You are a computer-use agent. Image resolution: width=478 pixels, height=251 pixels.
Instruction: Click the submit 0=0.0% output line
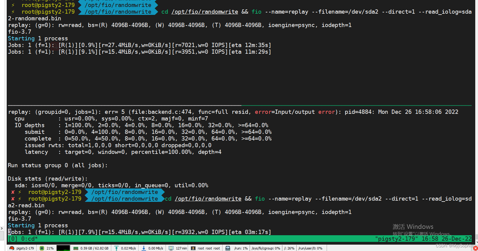148,132
